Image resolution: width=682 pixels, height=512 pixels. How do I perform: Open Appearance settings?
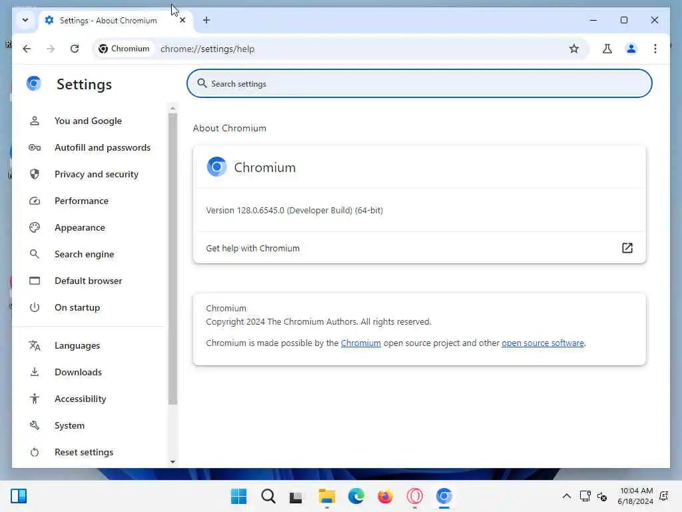[80, 227]
